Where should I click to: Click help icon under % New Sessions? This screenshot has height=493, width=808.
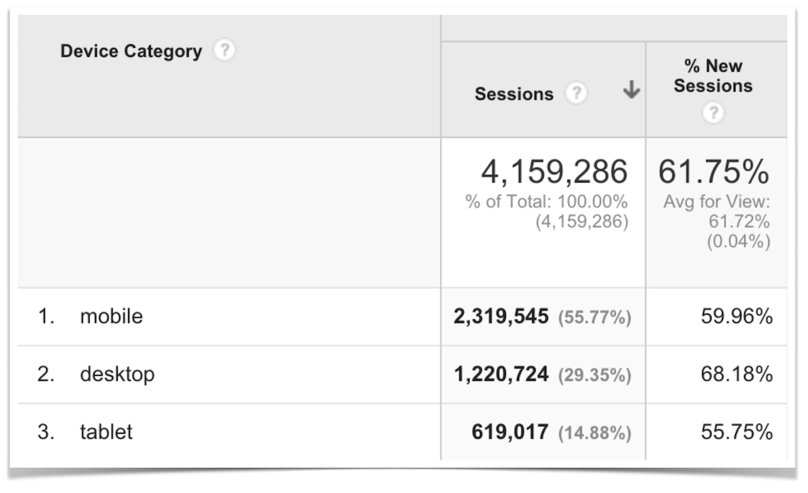(x=713, y=114)
